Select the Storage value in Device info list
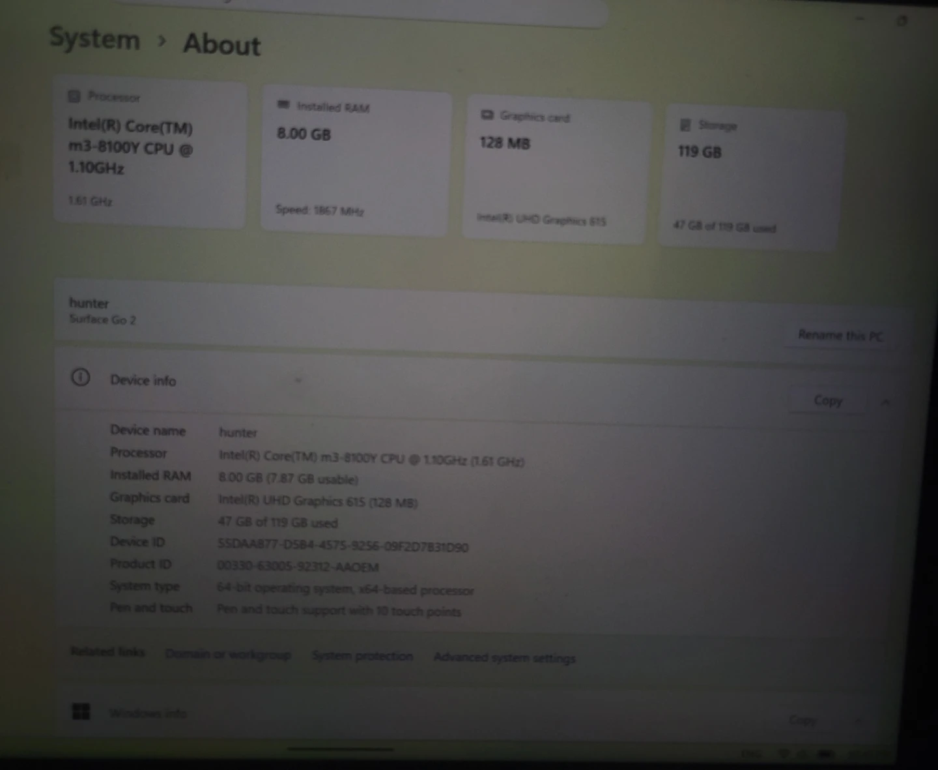 pyautogui.click(x=277, y=522)
